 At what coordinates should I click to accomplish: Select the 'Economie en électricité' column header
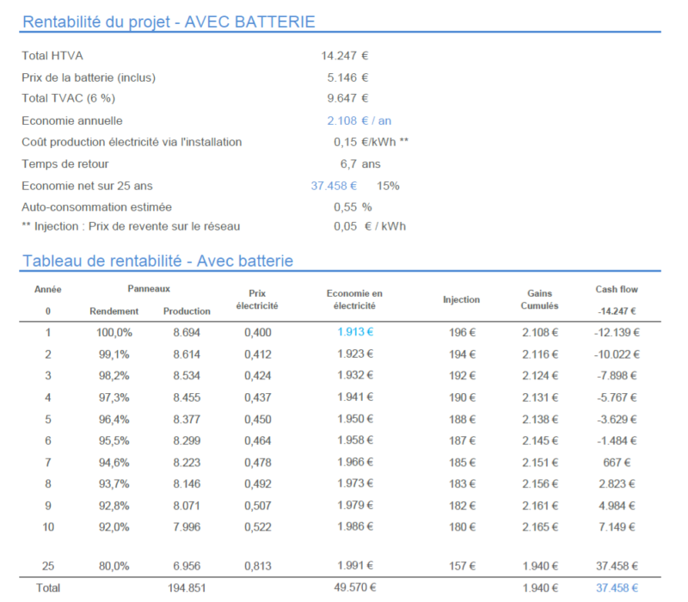click(354, 299)
